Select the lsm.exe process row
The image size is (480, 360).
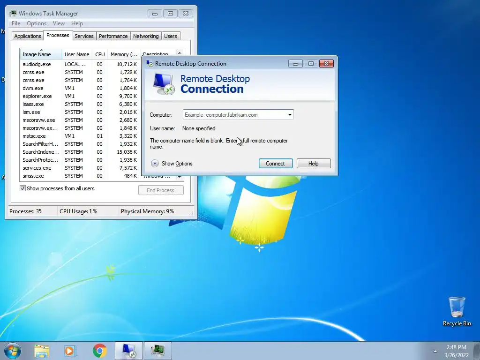[x=81, y=112]
